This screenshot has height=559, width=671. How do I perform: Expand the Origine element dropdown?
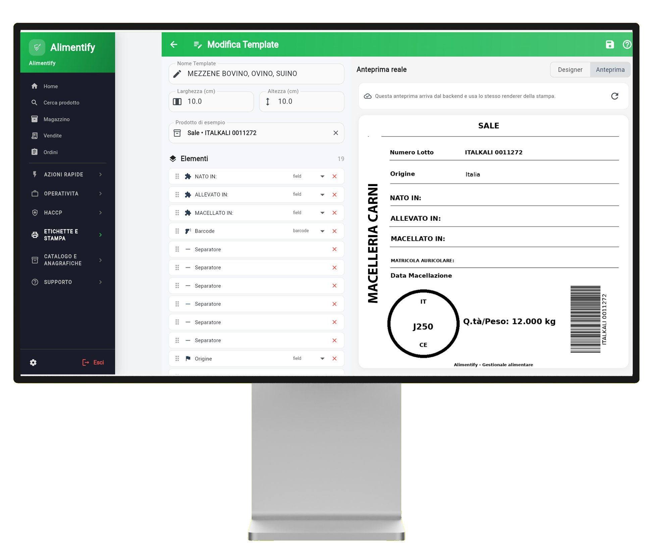(x=322, y=358)
